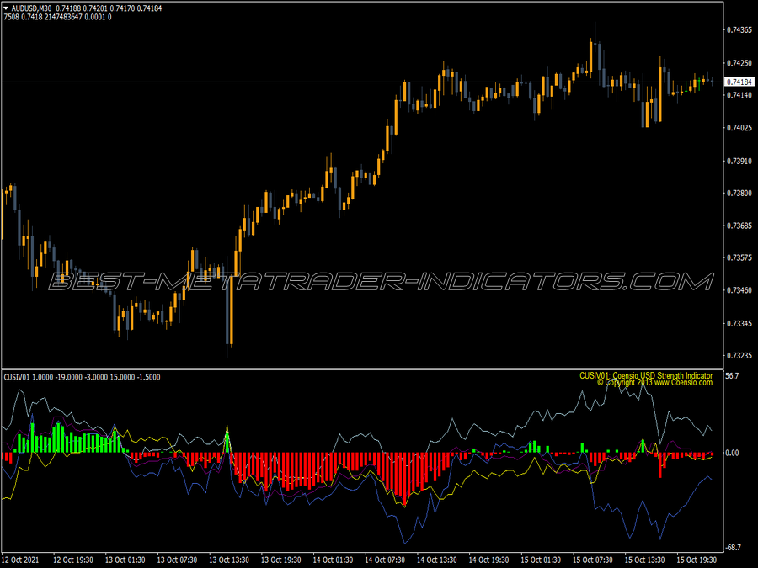Click the 12 Oct 2021 time label
758x568 pixels.
[20, 560]
